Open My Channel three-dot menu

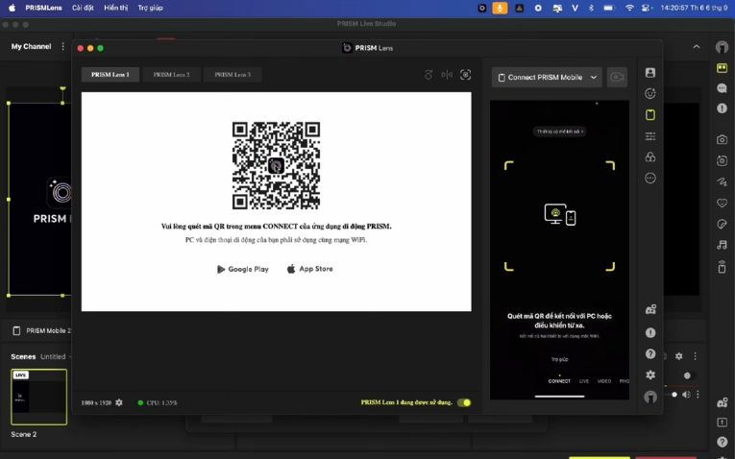[x=62, y=46]
